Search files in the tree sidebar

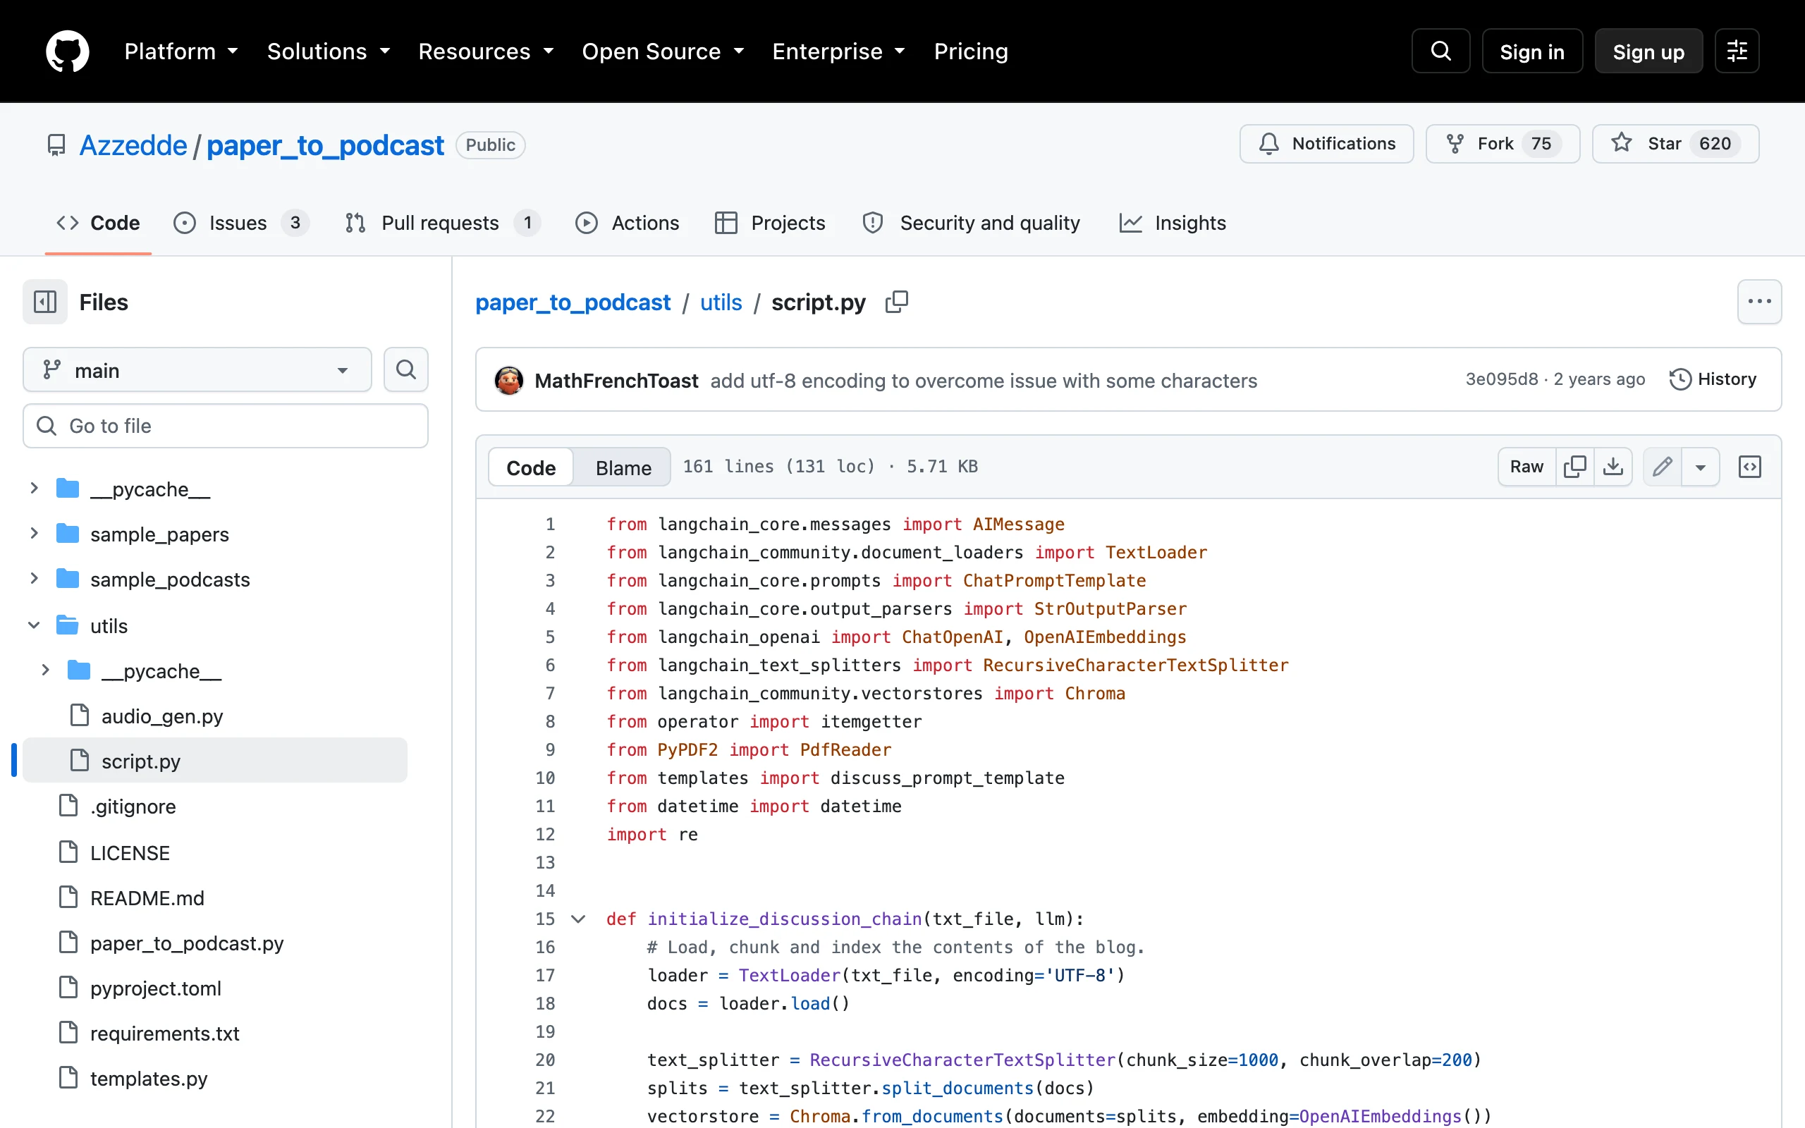pos(405,369)
